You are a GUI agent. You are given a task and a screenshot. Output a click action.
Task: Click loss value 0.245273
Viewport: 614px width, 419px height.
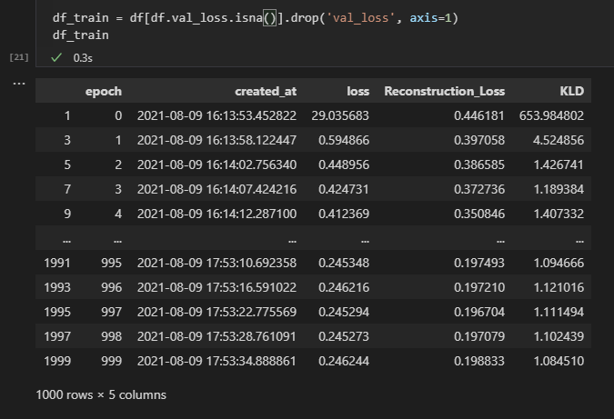(x=344, y=336)
